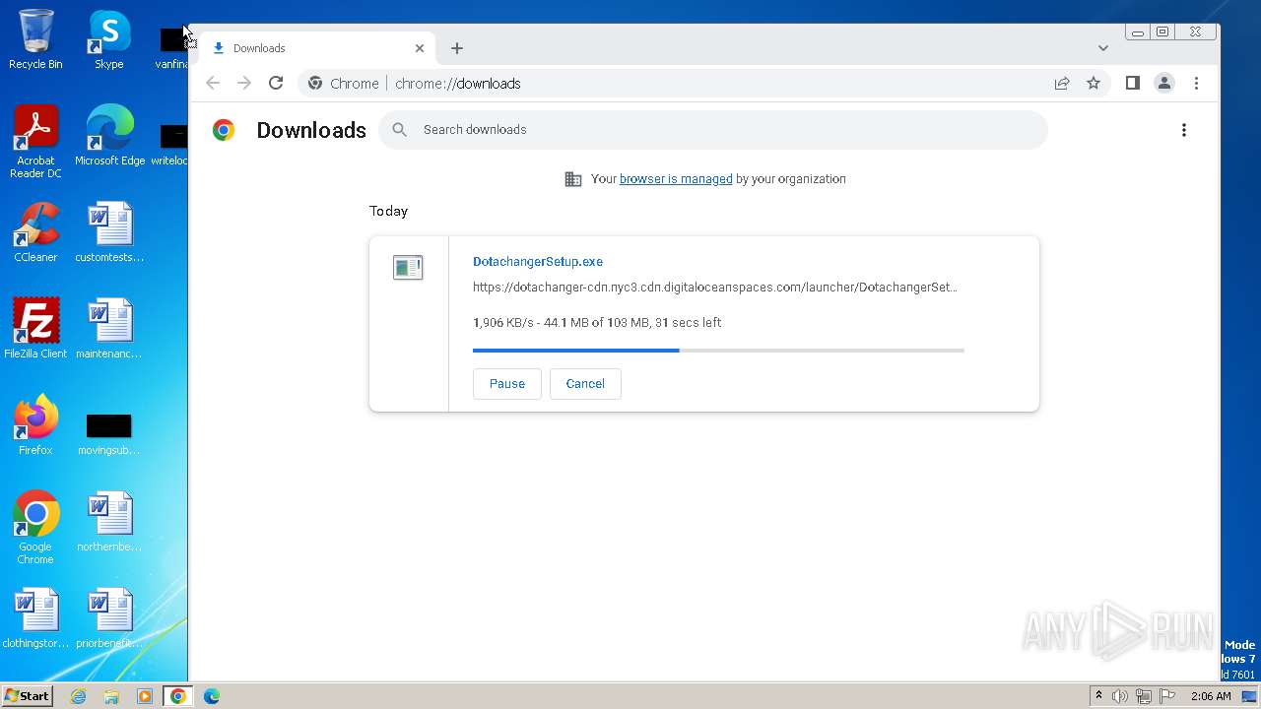
Task: Open the Microsoft Edge desktop shortcut
Action: click(109, 136)
